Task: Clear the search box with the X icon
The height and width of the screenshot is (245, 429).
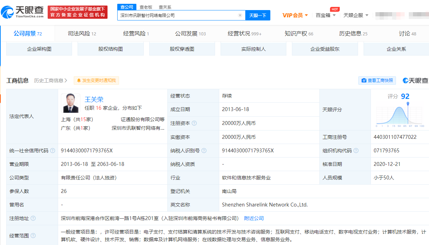Action: click(240, 15)
